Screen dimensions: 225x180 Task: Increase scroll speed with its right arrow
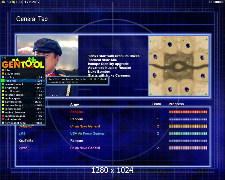point(43,91)
